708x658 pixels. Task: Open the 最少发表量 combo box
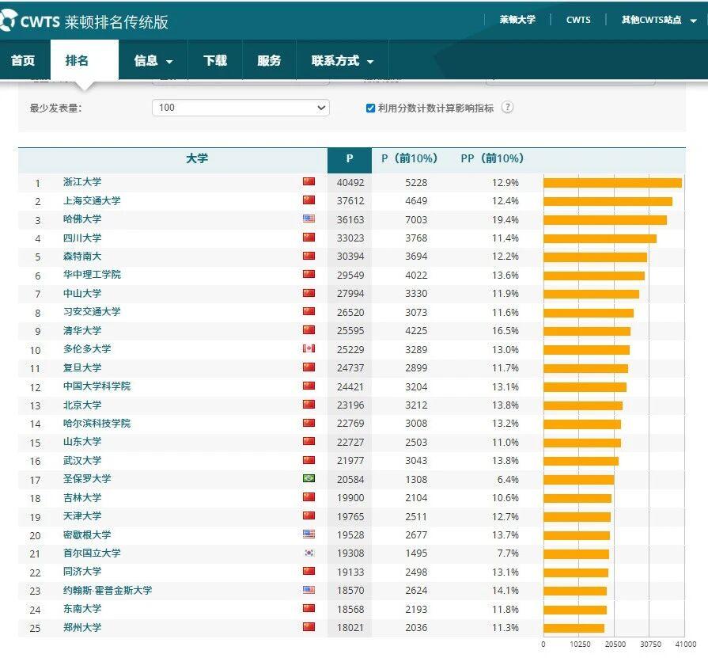[239, 108]
